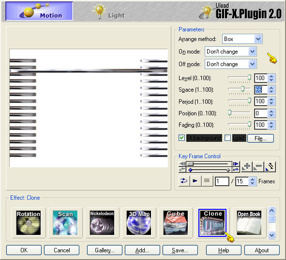Screen dimensions: 286x260
Task: Go to previous frame in Key Frame Control
Action: click(x=182, y=164)
